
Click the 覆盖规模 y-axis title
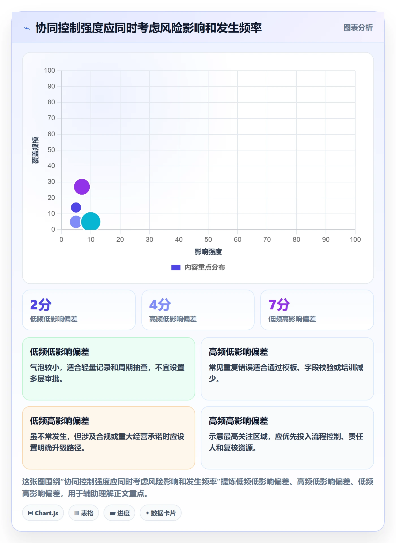click(35, 150)
